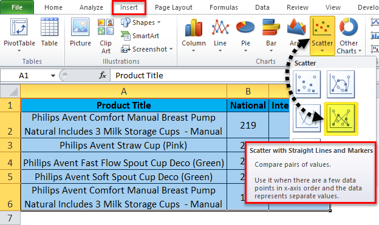The width and height of the screenshot is (379, 225).
Task: Take a Screenshot from the Illustrations group
Action: tap(147, 49)
